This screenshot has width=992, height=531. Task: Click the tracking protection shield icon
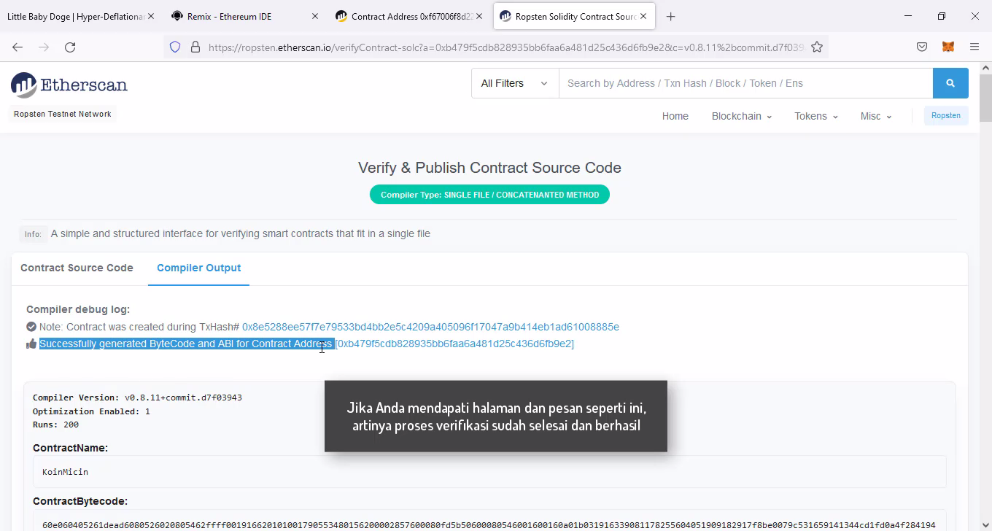point(175,47)
